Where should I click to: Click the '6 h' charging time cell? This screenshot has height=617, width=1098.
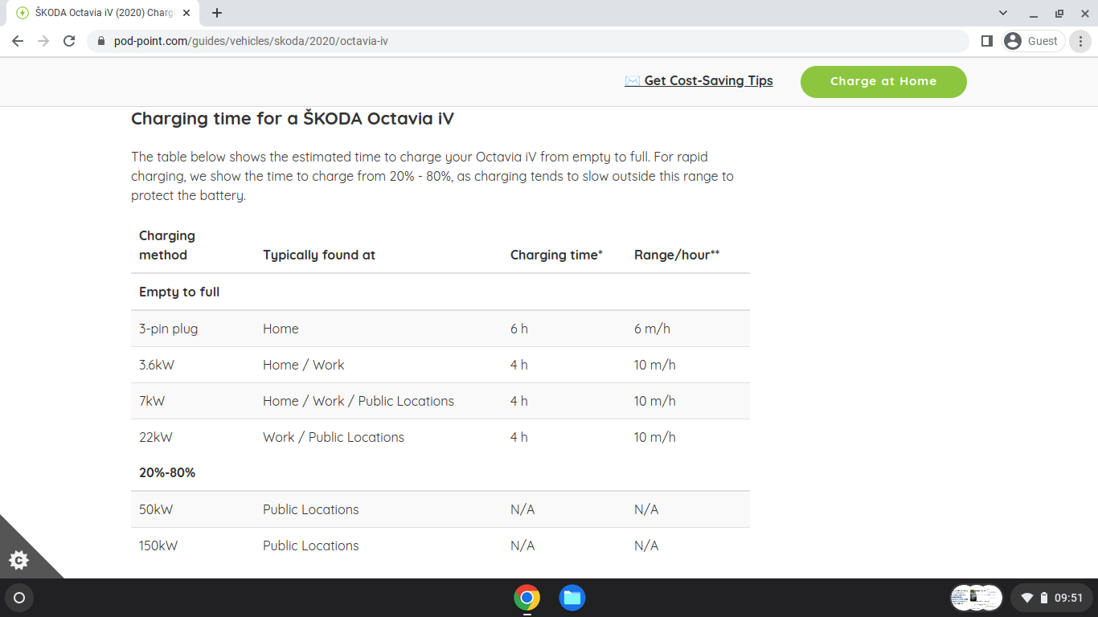tap(519, 329)
